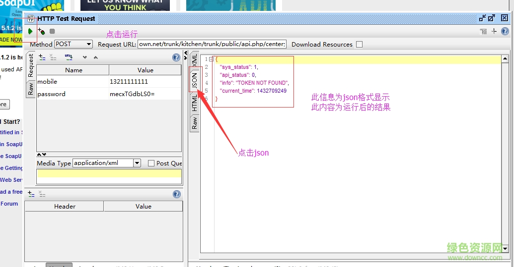Click the "Let us know what you think" banner

[125, 5]
